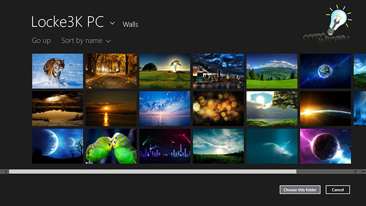Select the tiger in snow wallpaper thumbnail

tap(57, 71)
